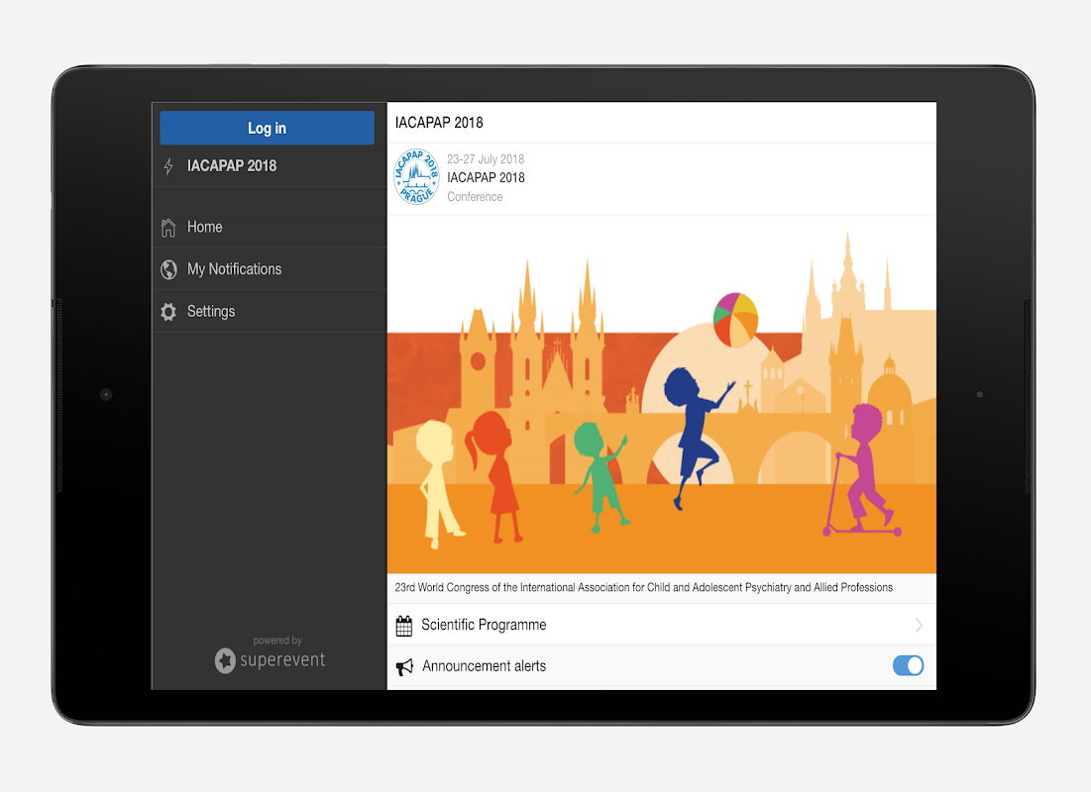Click the Announcement alerts label

click(485, 666)
